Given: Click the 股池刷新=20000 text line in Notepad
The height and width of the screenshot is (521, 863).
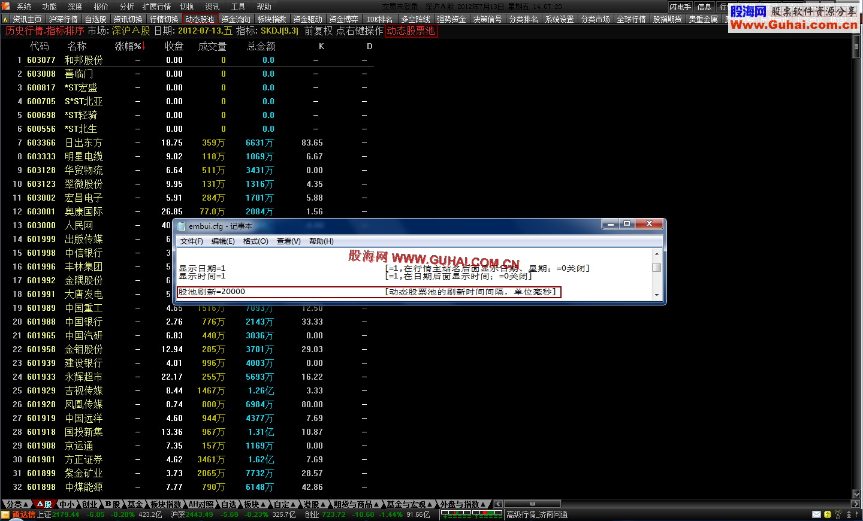Looking at the screenshot, I should point(212,292).
